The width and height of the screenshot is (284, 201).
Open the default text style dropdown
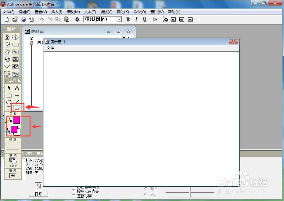click(x=119, y=19)
